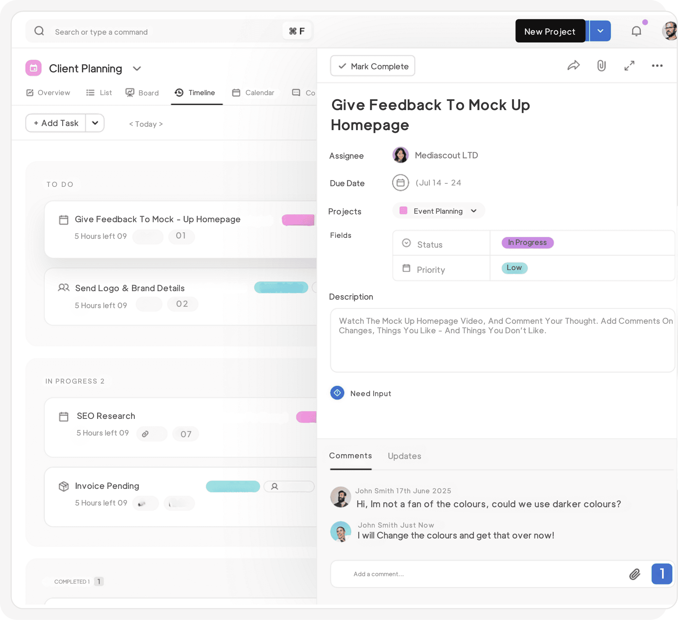Viewport: 678px width, 620px height.
Task: Click calendar icon on Give Feedback card
Action: point(63,220)
